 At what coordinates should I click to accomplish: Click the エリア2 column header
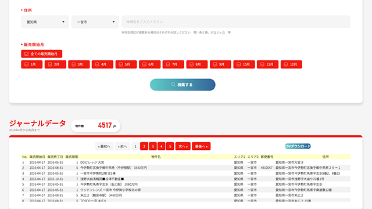[253, 157]
